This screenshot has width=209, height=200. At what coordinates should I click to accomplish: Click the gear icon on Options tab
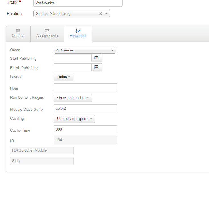(x=18, y=31)
